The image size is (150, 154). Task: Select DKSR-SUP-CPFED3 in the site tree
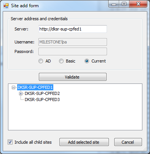pos(42,99)
